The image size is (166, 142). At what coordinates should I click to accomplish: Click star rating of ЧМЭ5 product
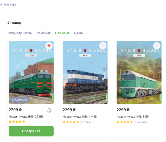coord(71,122)
